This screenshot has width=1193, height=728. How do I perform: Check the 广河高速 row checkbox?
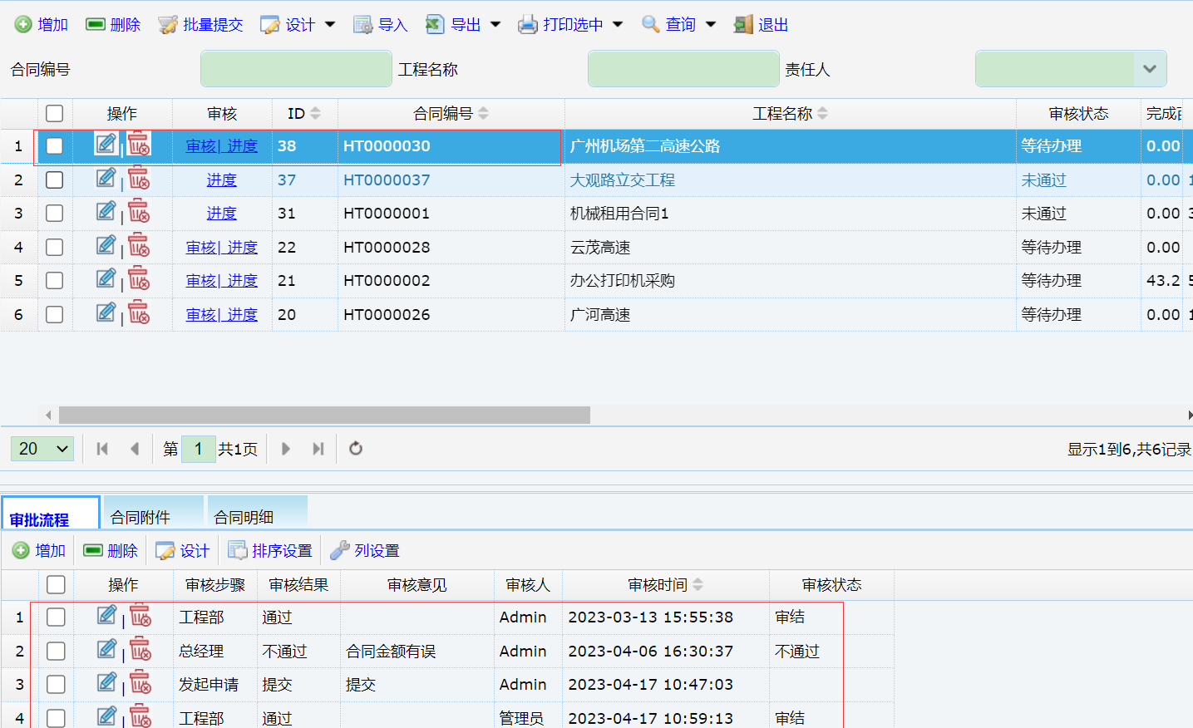click(x=55, y=314)
